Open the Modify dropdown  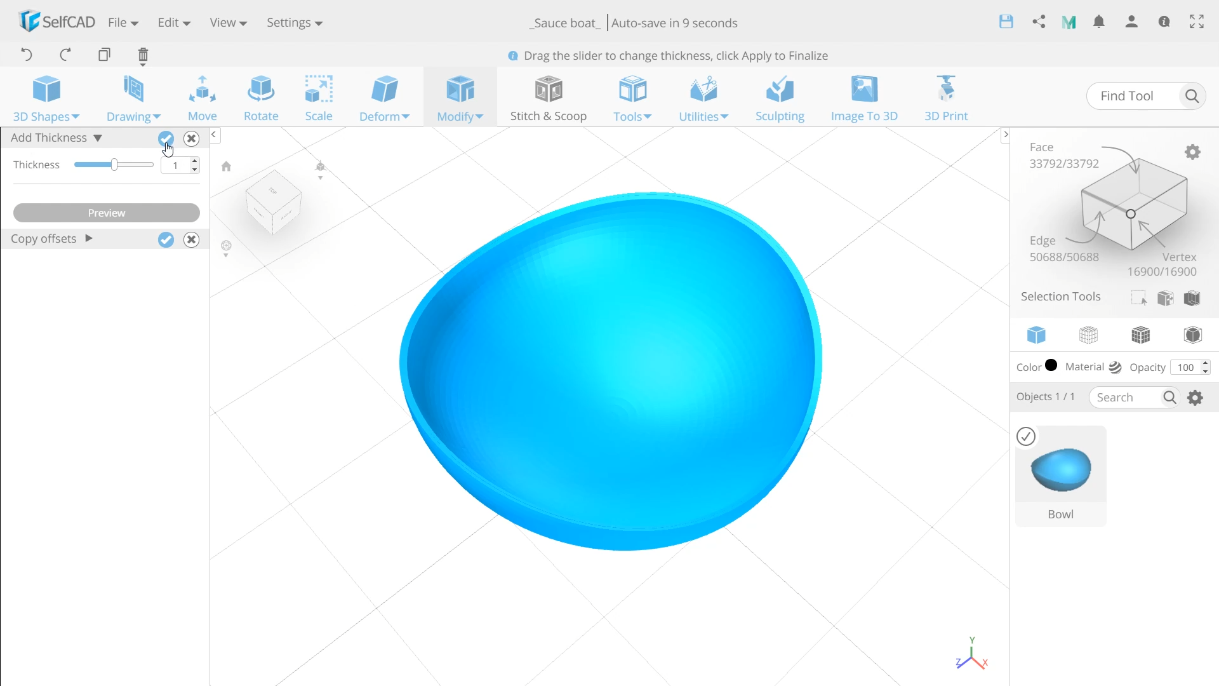pos(460,98)
